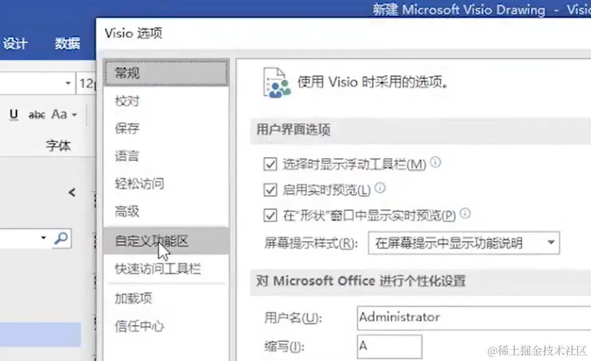Collapse the shapes pane with the arrow
591x361 pixels.
point(72,192)
